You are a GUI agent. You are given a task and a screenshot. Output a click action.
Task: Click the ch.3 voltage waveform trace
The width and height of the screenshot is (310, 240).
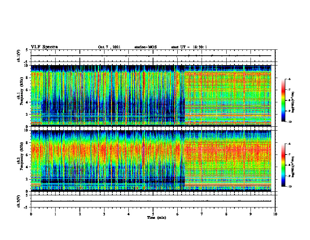coord(151,201)
